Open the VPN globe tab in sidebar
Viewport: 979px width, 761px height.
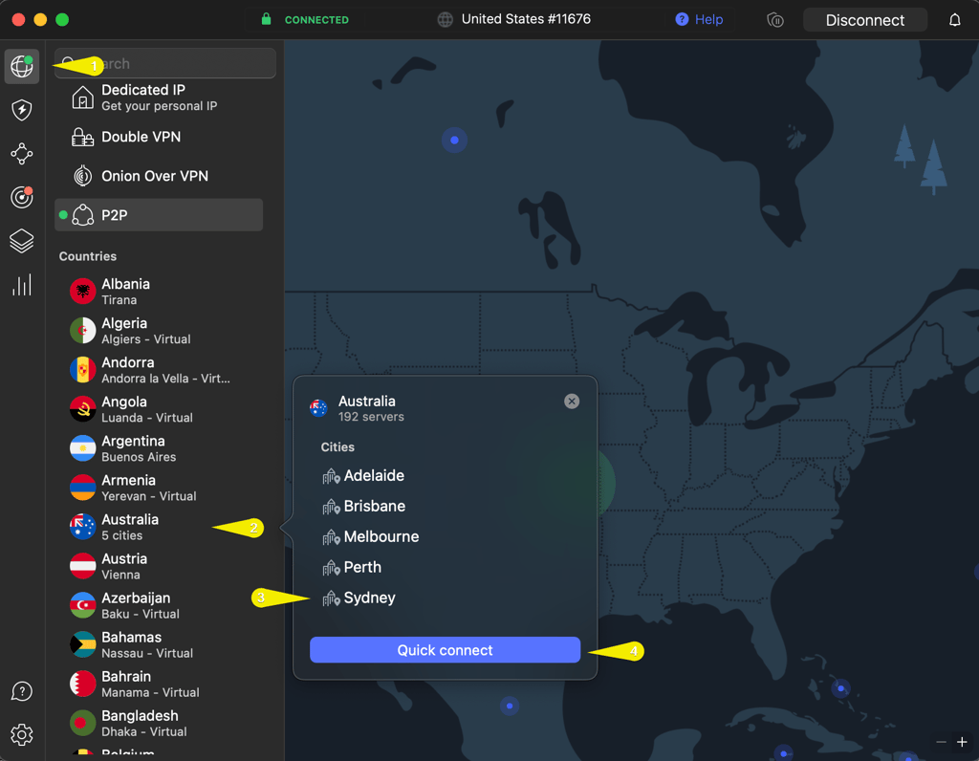[x=22, y=66]
